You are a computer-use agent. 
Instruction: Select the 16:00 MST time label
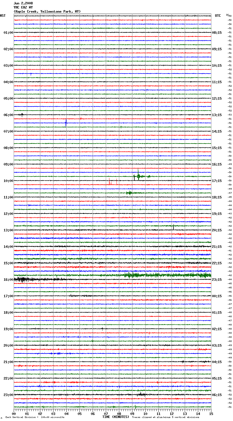click(8, 280)
